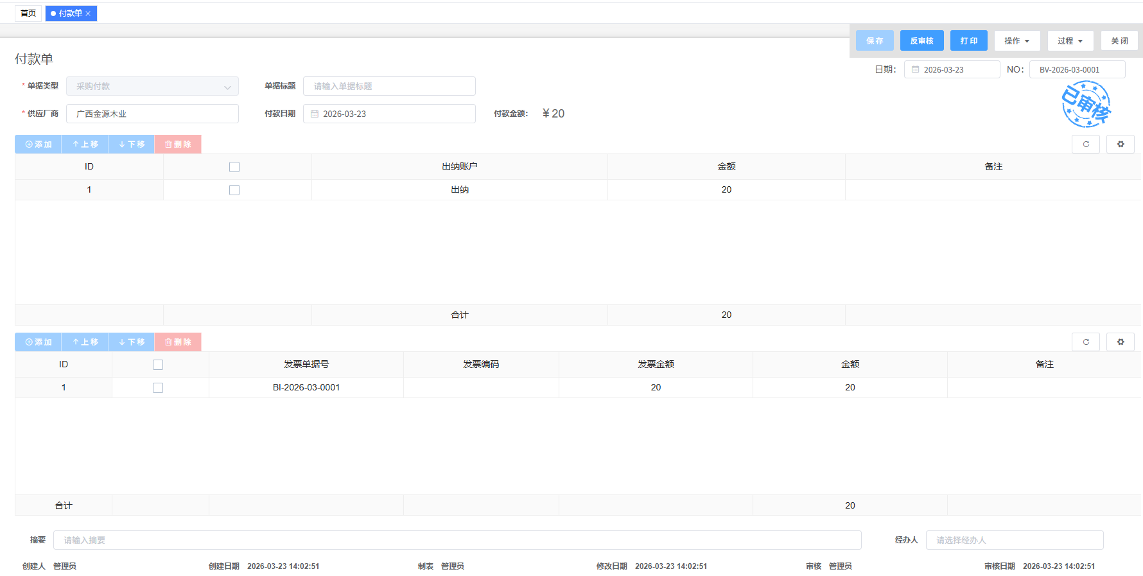Check the row 1 checkbox for 出纳
The image size is (1143, 576).
tap(234, 190)
